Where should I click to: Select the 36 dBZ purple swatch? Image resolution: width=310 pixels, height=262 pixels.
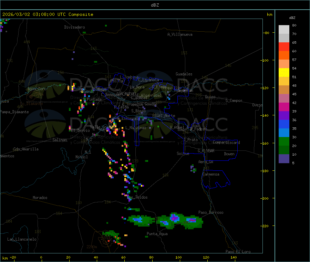(x=284, y=115)
